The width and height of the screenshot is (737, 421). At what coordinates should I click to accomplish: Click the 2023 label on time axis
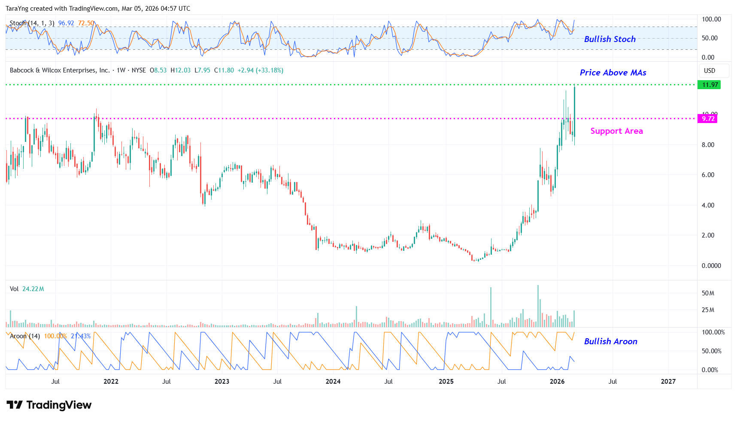pyautogui.click(x=221, y=382)
